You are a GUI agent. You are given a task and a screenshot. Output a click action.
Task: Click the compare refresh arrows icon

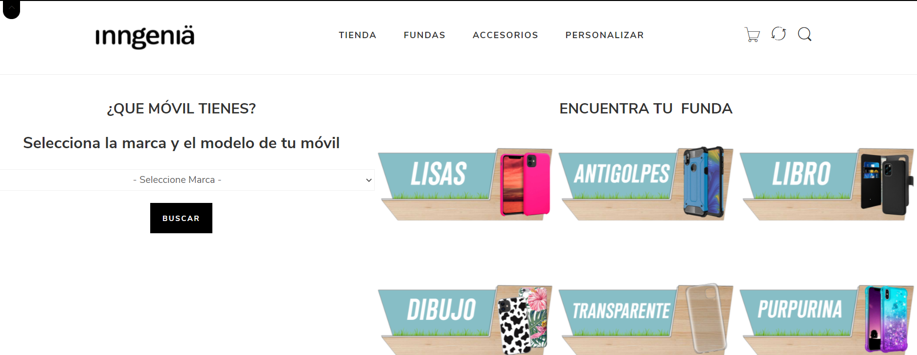click(x=779, y=34)
